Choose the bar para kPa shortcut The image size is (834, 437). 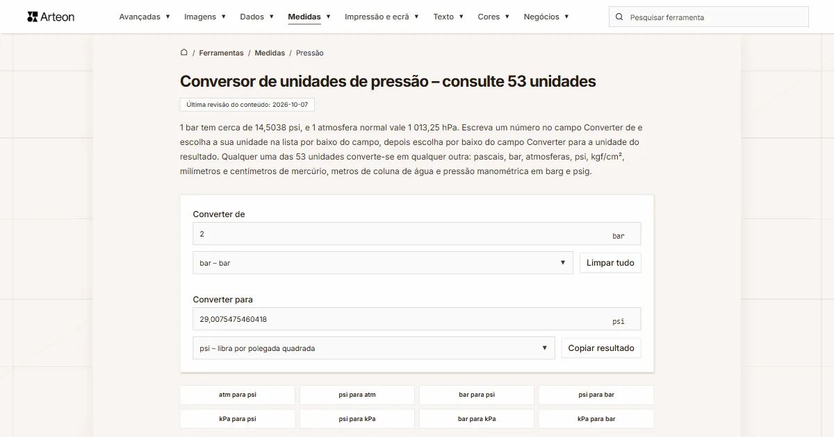pyautogui.click(x=477, y=419)
